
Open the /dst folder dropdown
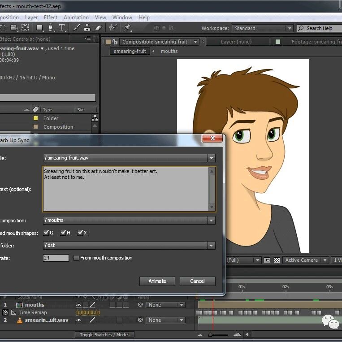[211, 246]
